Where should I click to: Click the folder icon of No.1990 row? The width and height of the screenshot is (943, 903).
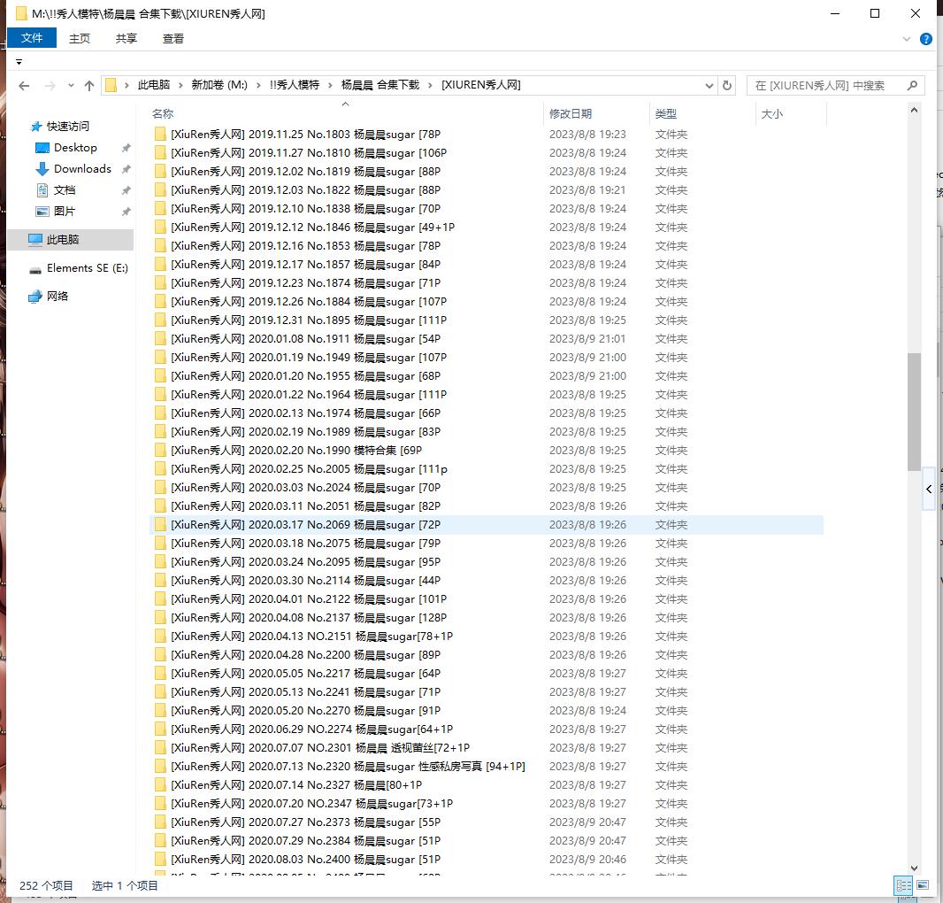[x=160, y=451]
